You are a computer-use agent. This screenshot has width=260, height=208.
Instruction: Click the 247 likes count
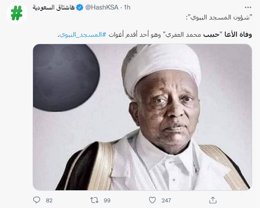click(166, 200)
